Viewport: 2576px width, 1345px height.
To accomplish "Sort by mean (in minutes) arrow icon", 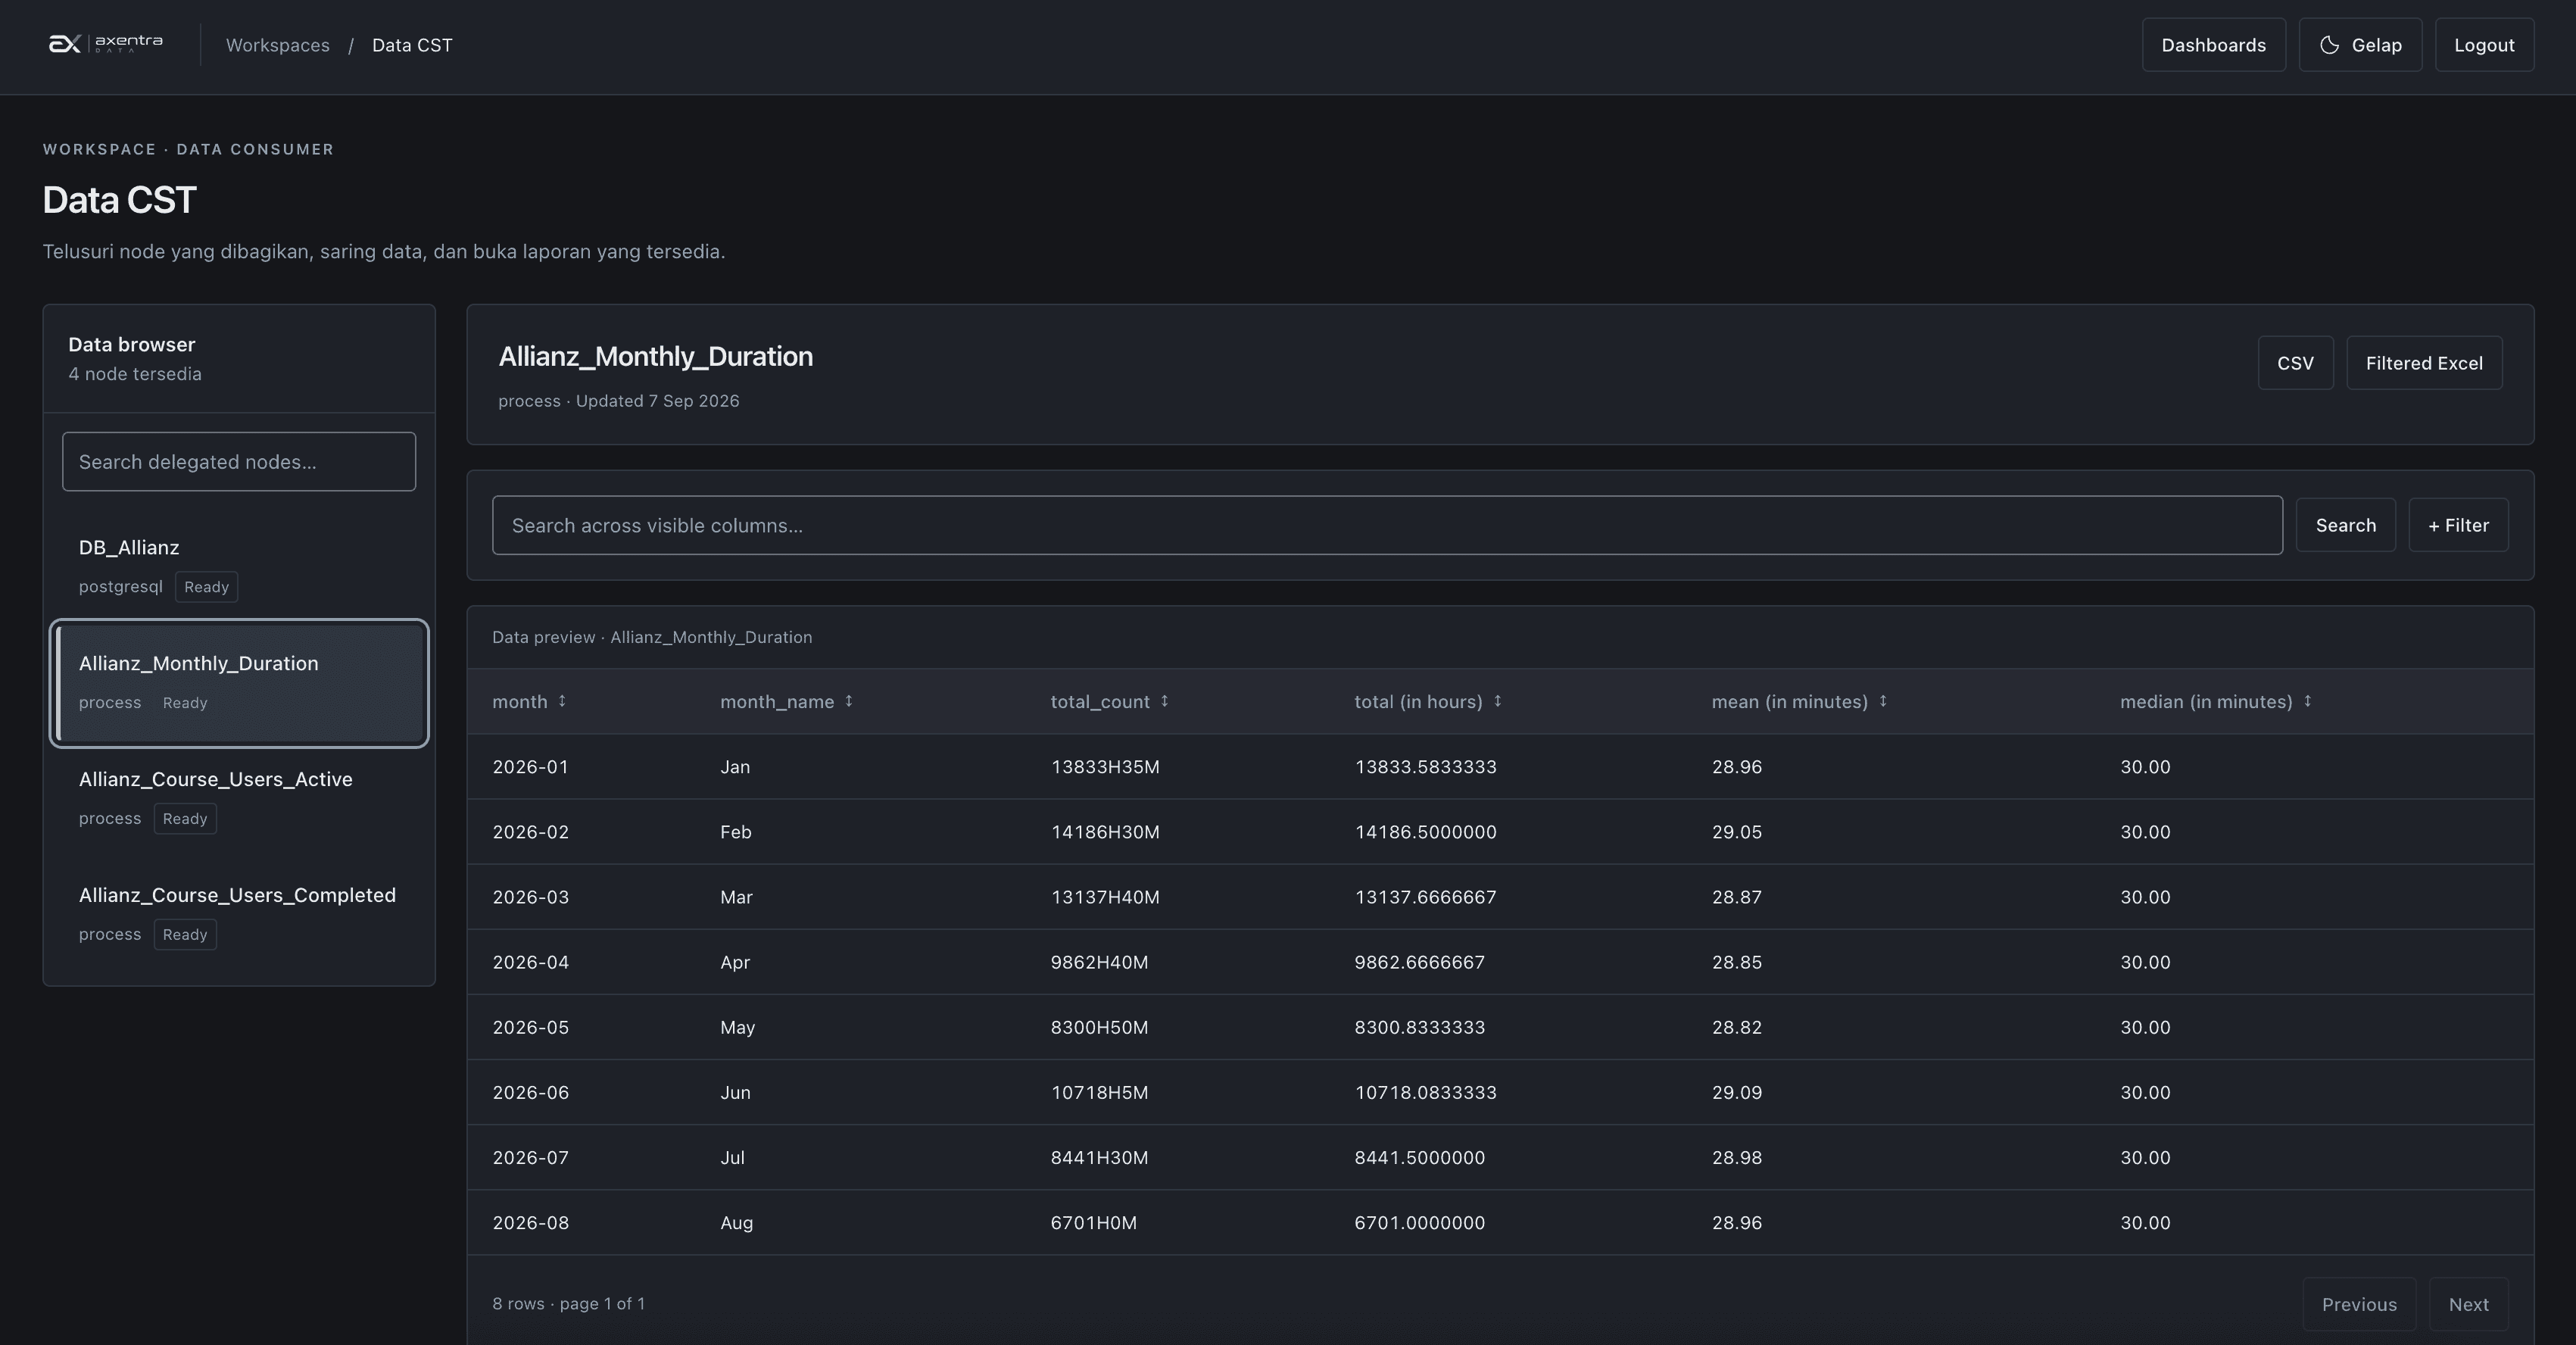I will pos(1883,701).
